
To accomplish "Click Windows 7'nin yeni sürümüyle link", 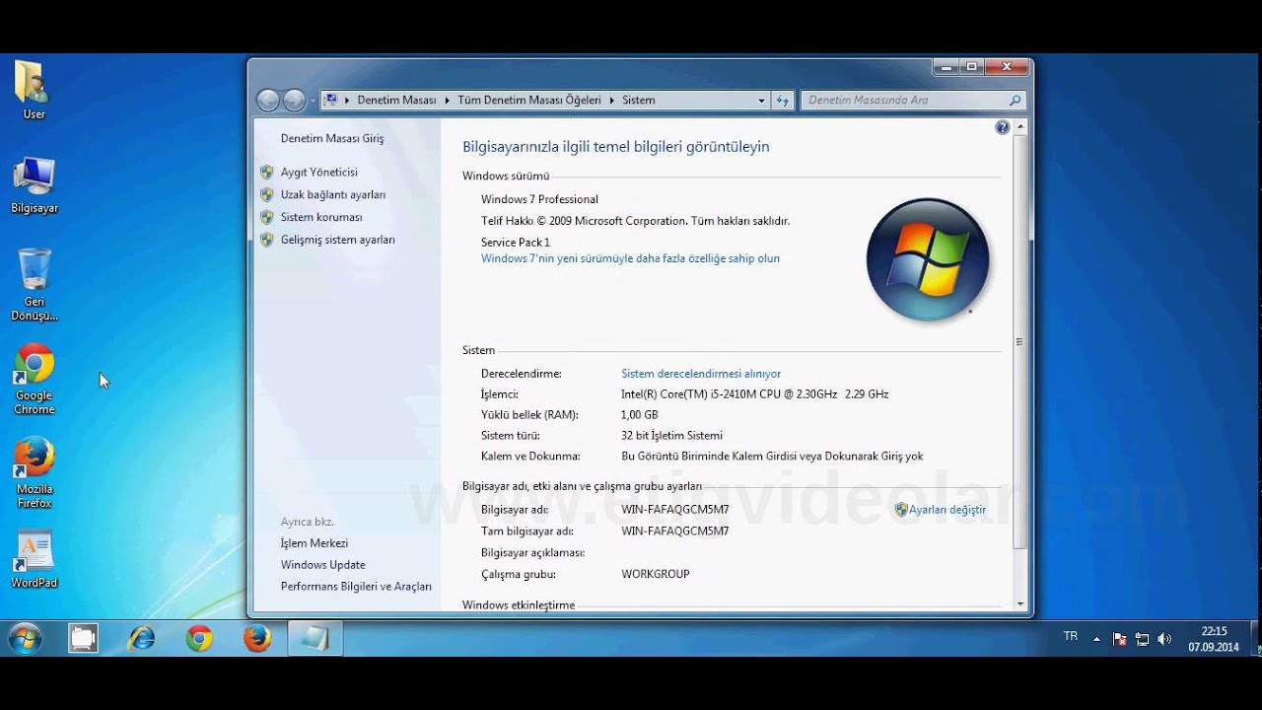I will pyautogui.click(x=631, y=257).
